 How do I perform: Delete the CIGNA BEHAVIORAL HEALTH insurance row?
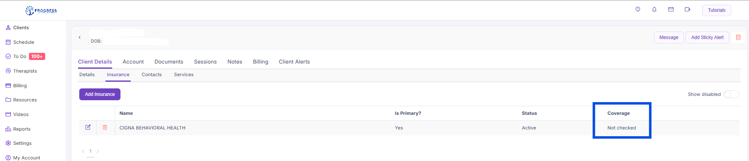pyautogui.click(x=105, y=127)
